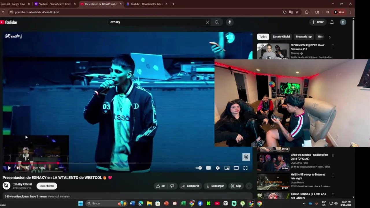The height and width of the screenshot is (208, 370).
Task: Open the Facebook taskbar icon
Action: click(200, 203)
